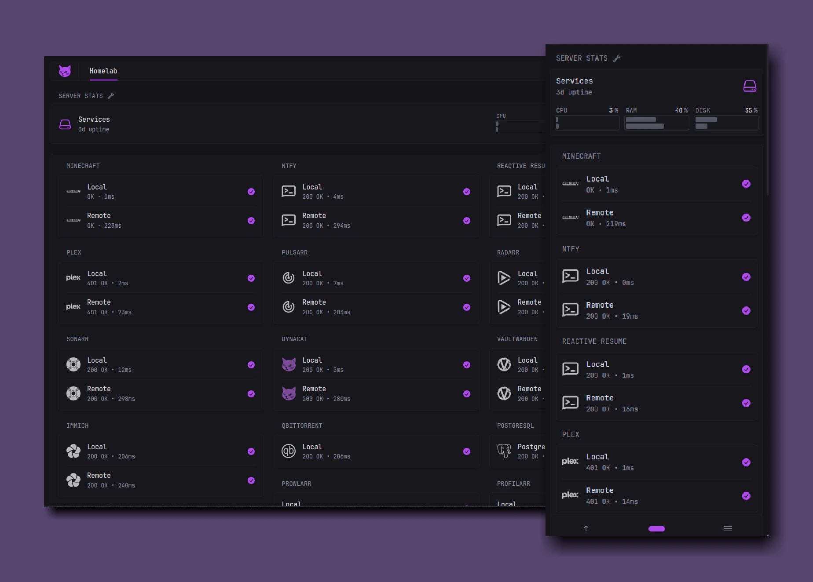Open hamburger menu in mobile bottom bar
Screen dimensions: 813x582
[x=728, y=528]
